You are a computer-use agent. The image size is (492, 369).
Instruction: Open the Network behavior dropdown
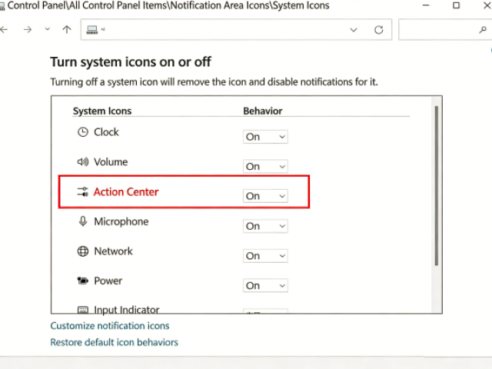265,255
